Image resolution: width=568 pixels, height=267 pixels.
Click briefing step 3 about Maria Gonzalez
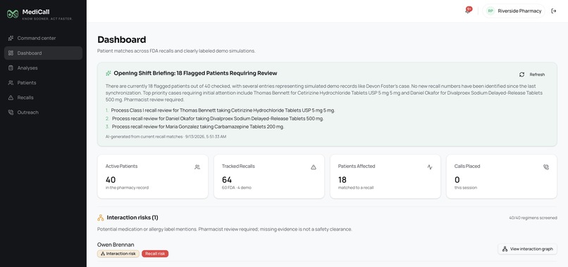(x=198, y=126)
